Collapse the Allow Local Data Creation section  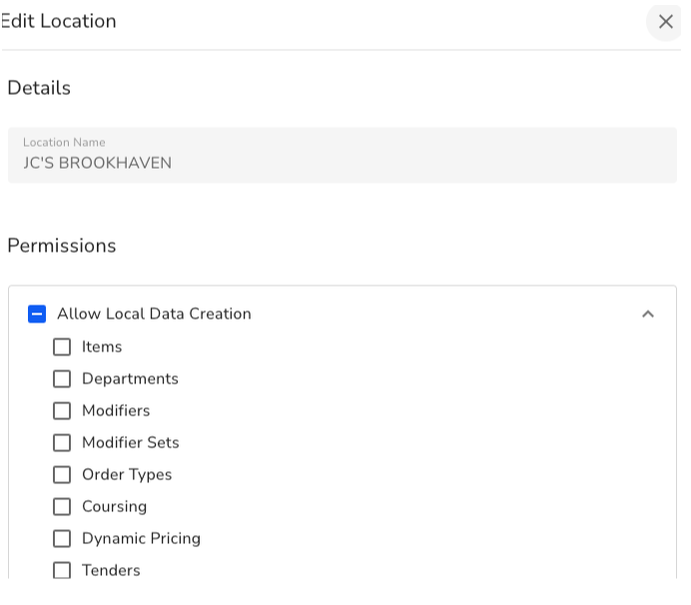coord(647,314)
